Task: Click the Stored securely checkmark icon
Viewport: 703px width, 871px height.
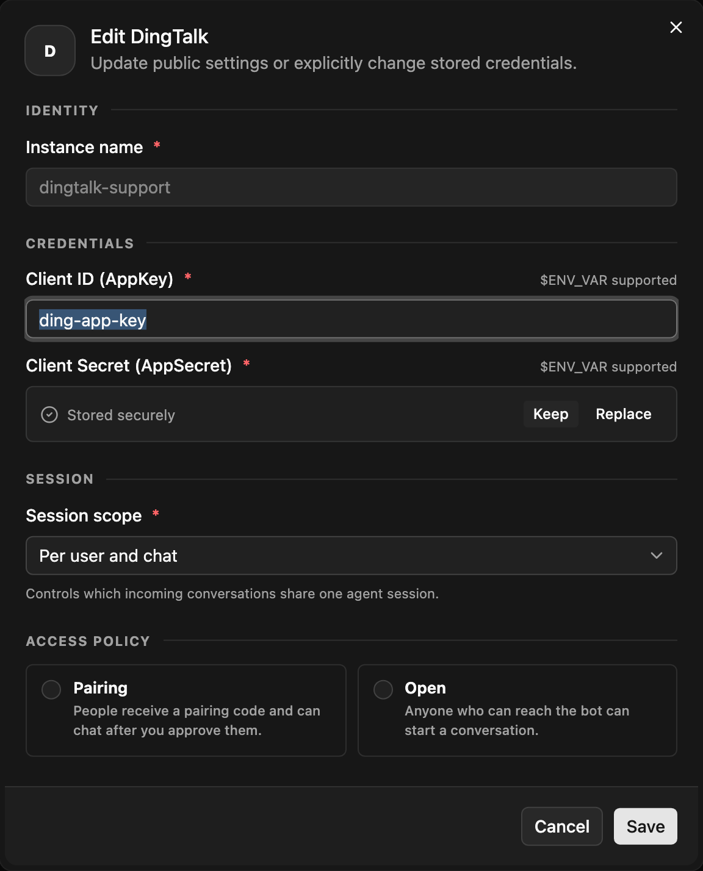Action: coord(49,415)
